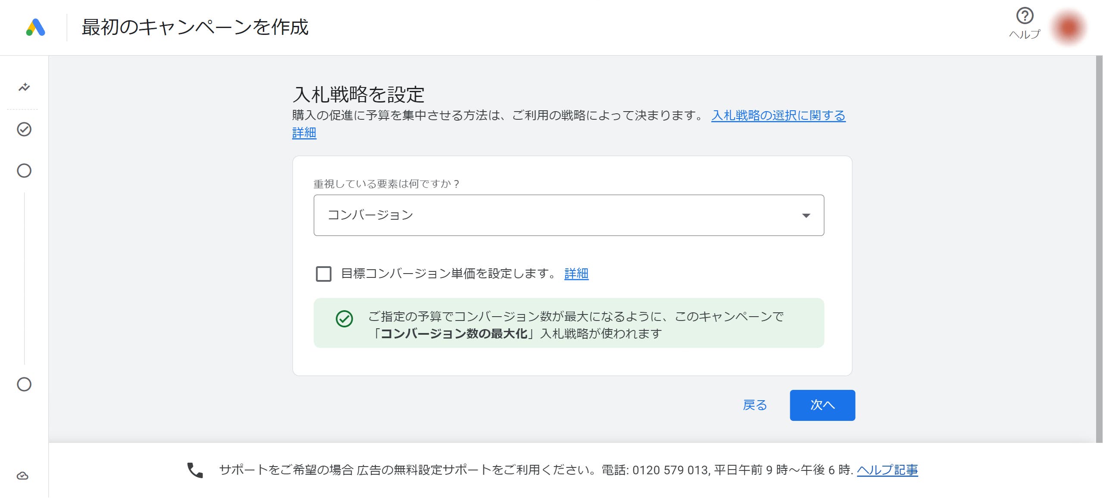Select the current empty-circle step in sidebar
Image resolution: width=1103 pixels, height=498 pixels.
coord(24,171)
